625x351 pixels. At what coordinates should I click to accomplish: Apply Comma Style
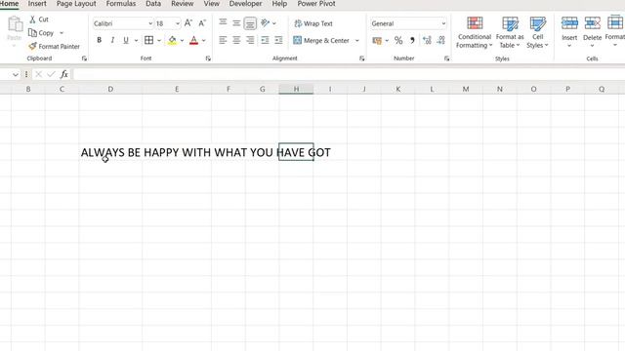(412, 40)
